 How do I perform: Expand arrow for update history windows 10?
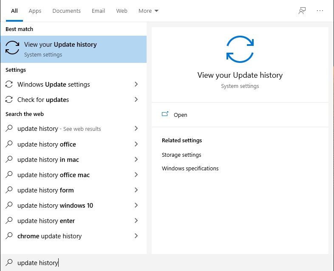click(x=136, y=206)
